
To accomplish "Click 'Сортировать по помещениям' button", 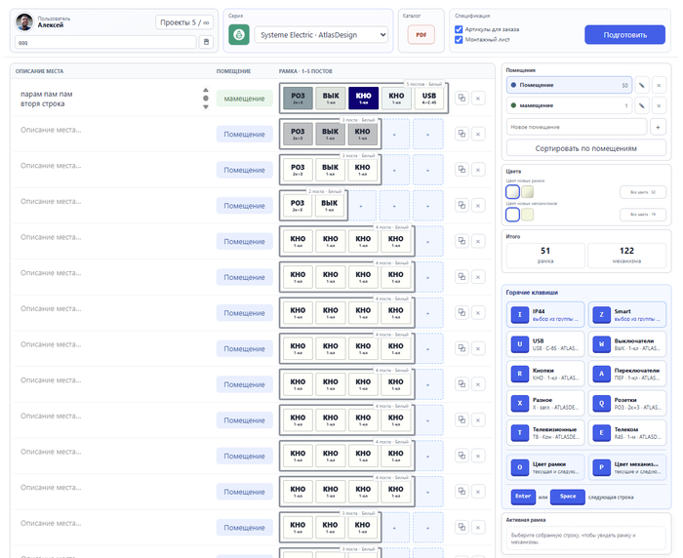I will [x=585, y=148].
